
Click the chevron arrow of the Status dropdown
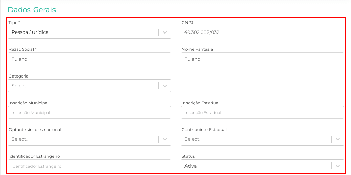click(x=338, y=166)
